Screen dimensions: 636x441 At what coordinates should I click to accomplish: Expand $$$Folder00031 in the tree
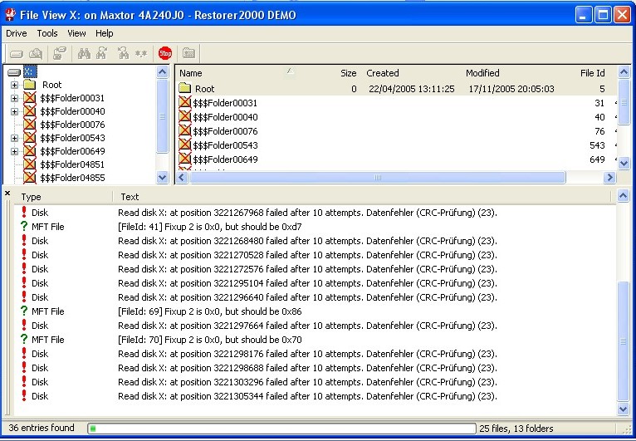click(x=15, y=98)
